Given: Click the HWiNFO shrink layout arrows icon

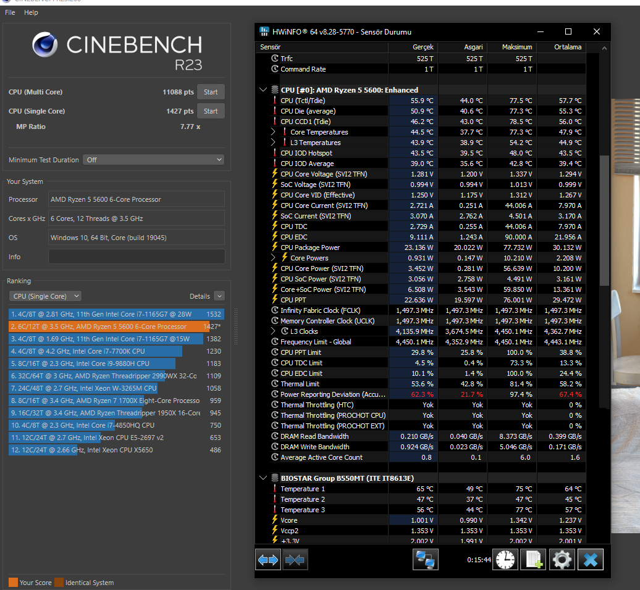Looking at the screenshot, I should coord(295,559).
